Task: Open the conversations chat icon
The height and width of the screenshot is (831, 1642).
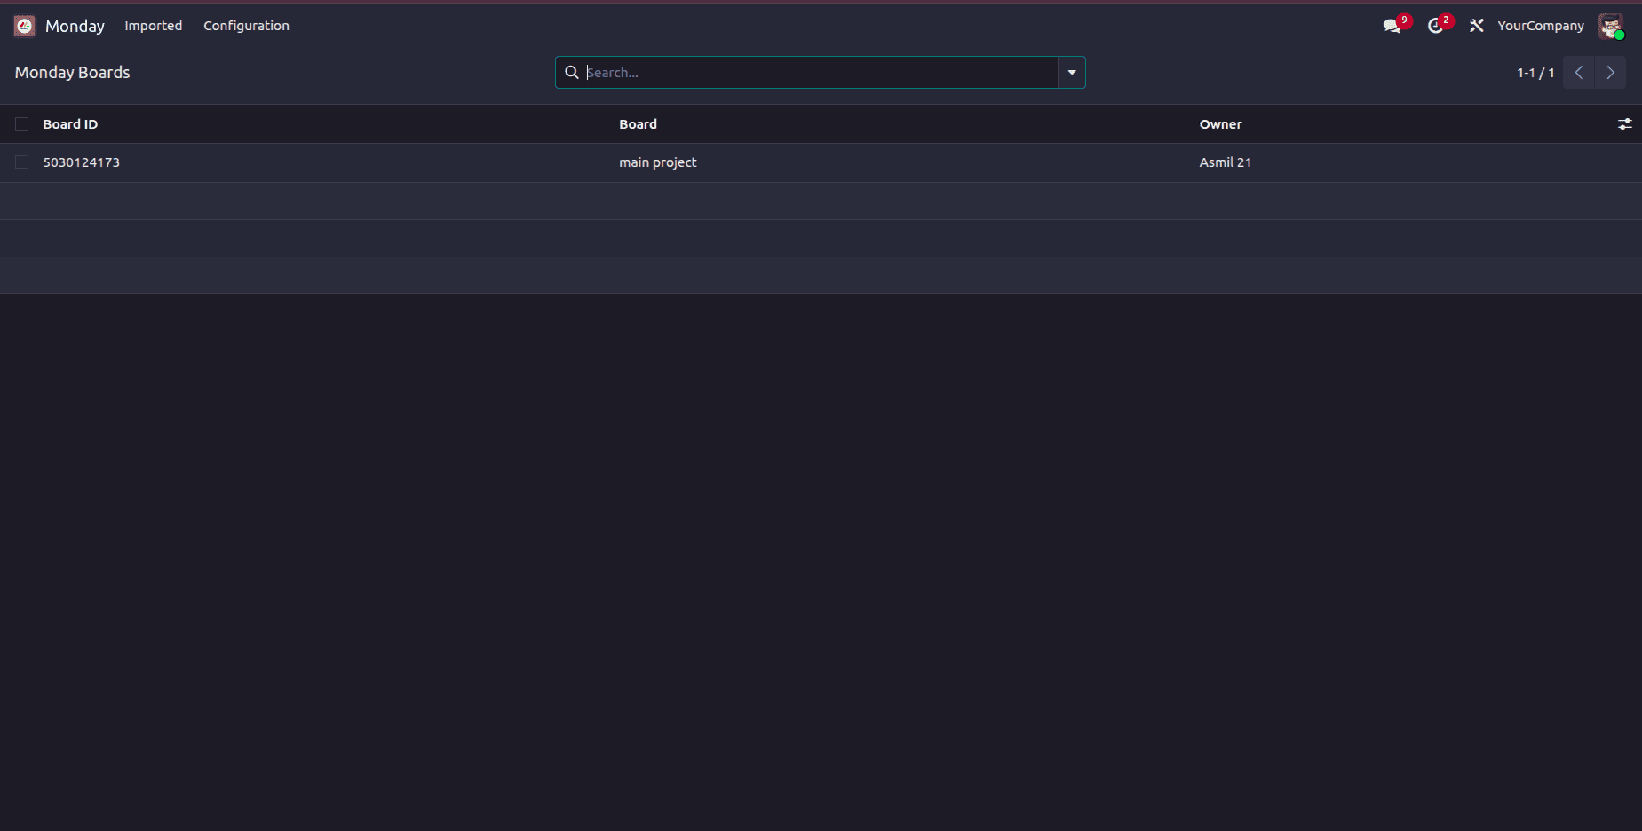Action: (1392, 26)
